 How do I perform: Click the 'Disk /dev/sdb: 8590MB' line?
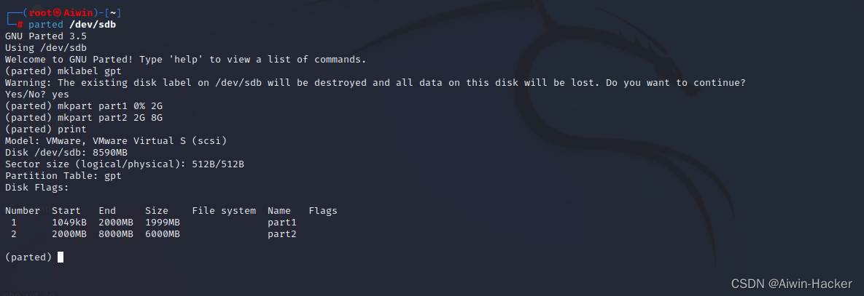(x=66, y=153)
